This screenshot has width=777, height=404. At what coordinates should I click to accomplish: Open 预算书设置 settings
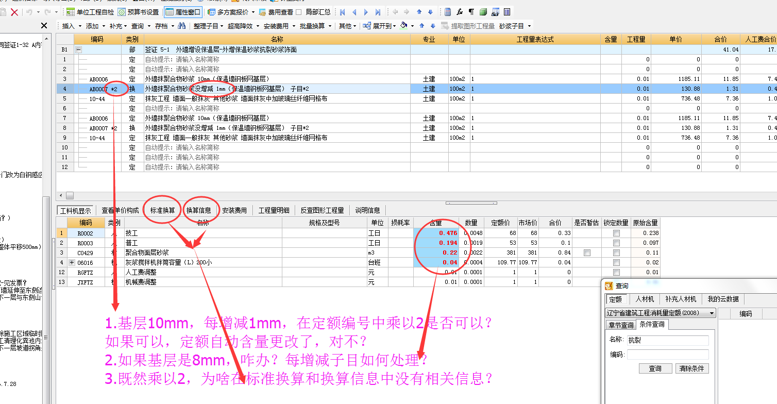tap(138, 12)
